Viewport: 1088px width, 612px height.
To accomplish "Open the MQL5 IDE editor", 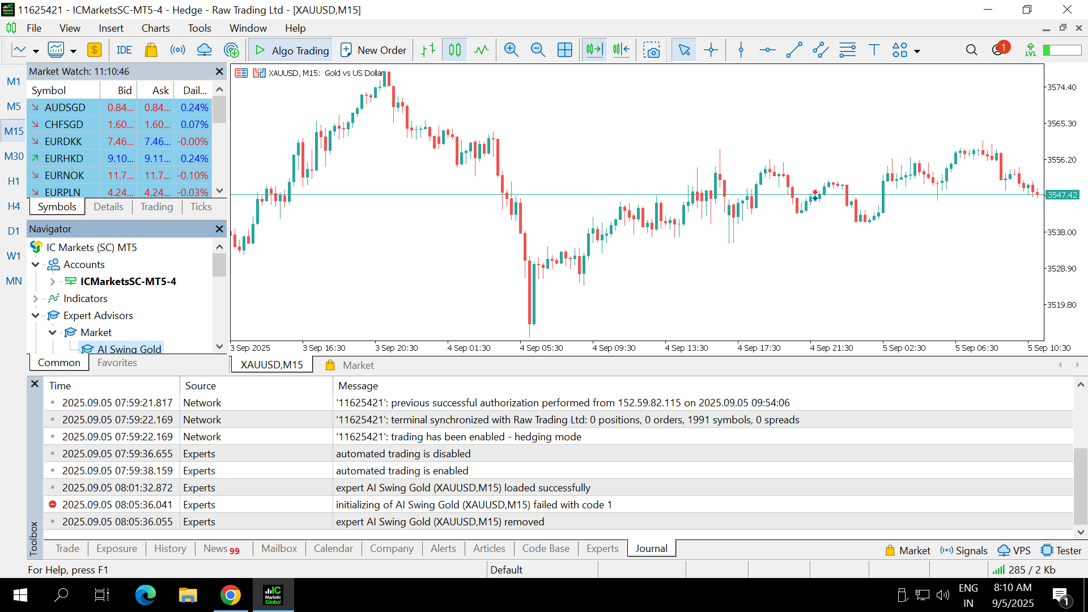I will (124, 50).
